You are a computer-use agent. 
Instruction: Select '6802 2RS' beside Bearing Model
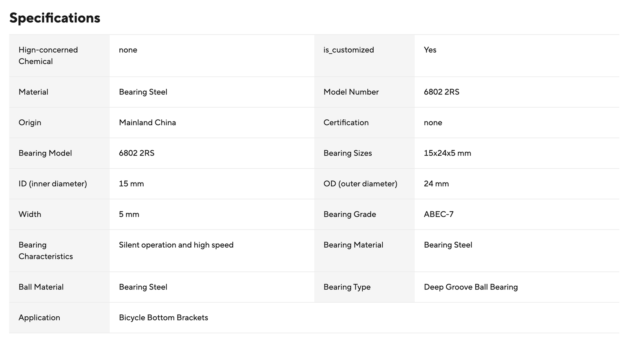tap(137, 153)
